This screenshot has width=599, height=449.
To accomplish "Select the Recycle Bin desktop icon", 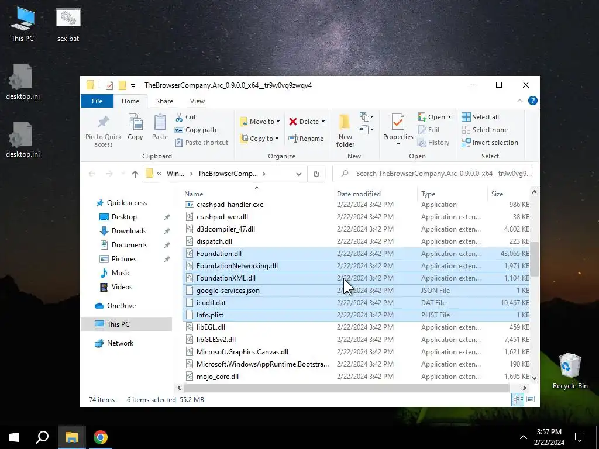I will tap(570, 371).
